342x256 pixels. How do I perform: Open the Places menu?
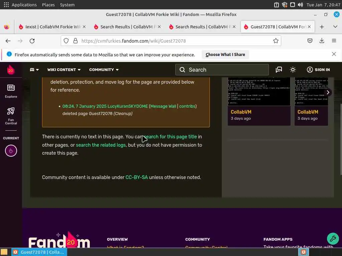(x=48, y=5)
